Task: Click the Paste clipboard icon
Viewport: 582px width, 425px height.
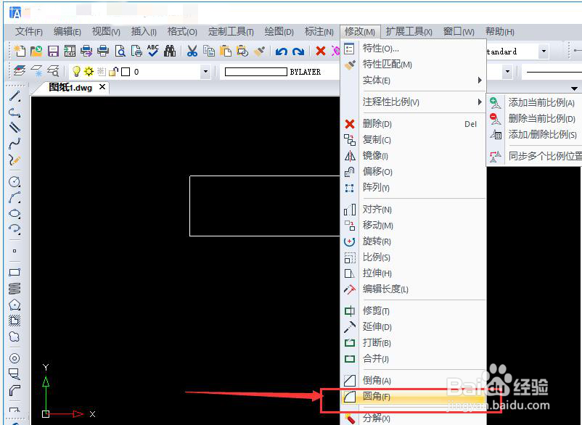Action: pyautogui.click(x=226, y=51)
